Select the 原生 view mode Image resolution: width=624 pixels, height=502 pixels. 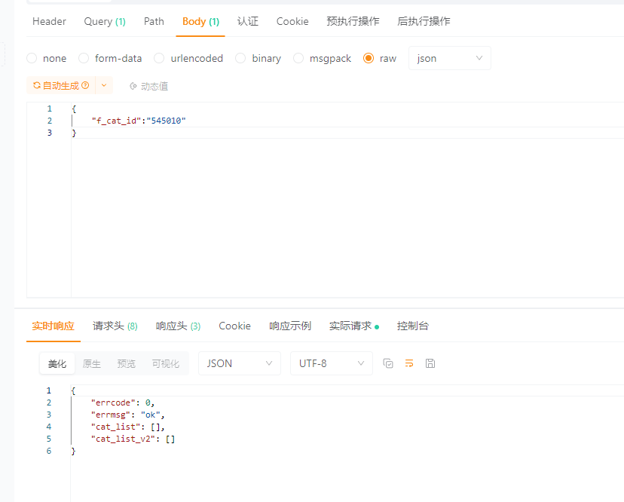(91, 363)
